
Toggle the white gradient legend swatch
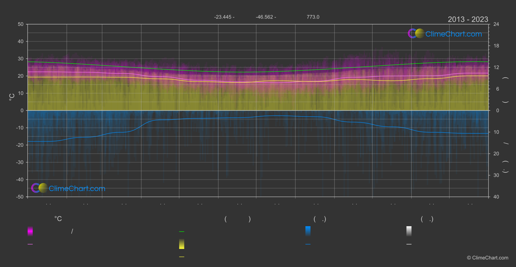tap(409, 231)
